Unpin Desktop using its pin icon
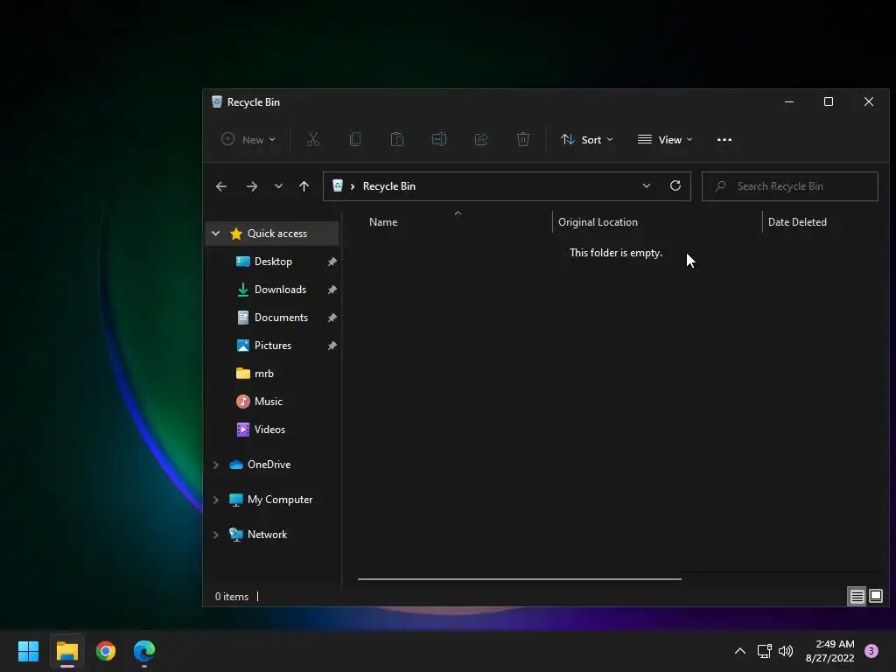Viewport: 896px width, 672px height. point(332,262)
